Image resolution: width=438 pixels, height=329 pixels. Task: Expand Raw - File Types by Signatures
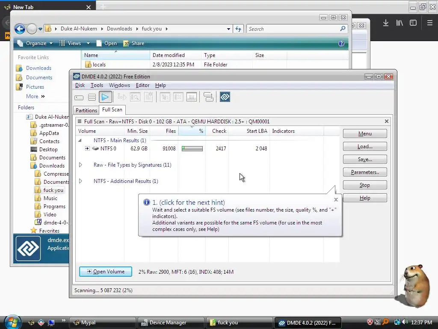(x=80, y=165)
